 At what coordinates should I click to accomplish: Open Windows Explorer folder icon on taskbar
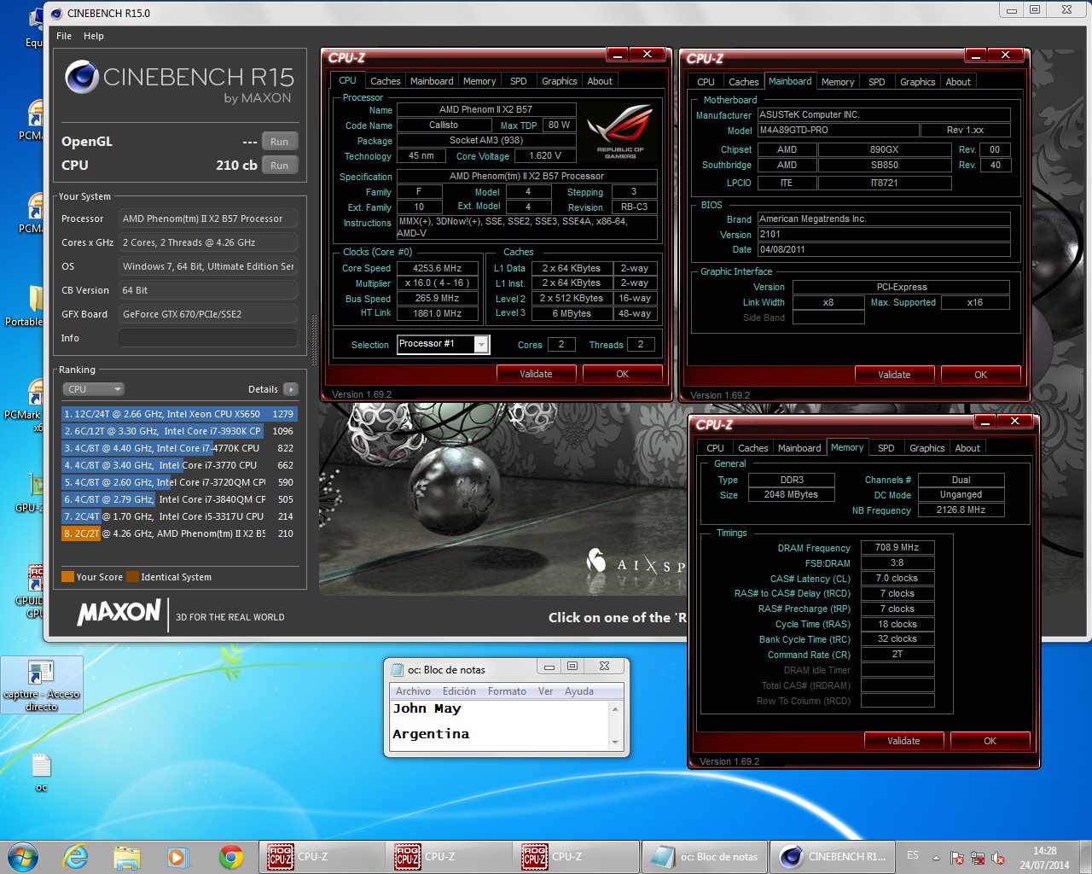click(x=127, y=857)
